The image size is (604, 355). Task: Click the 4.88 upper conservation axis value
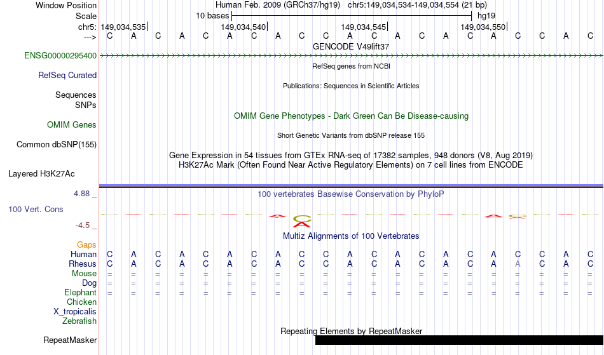81,194
